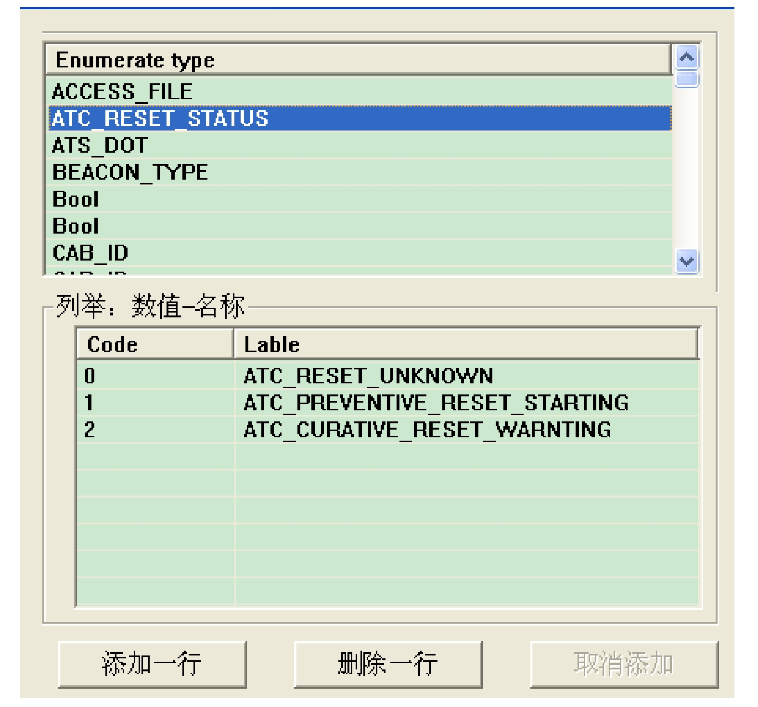Screen dimensions: 758x707
Task: Click the "Enumerate type" column header
Action: [358, 60]
